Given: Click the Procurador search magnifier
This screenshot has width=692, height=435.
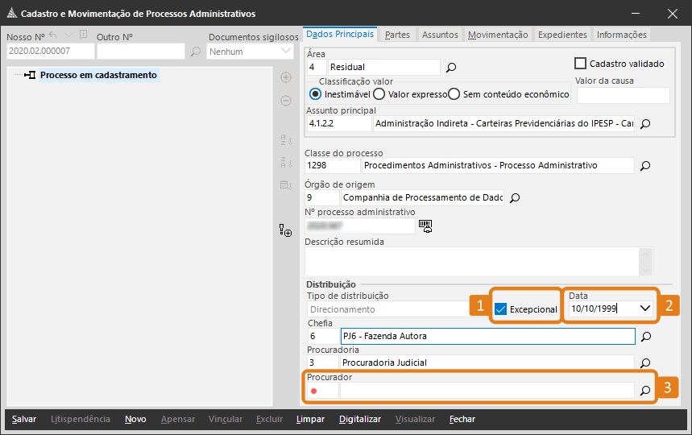Looking at the screenshot, I should point(644,391).
